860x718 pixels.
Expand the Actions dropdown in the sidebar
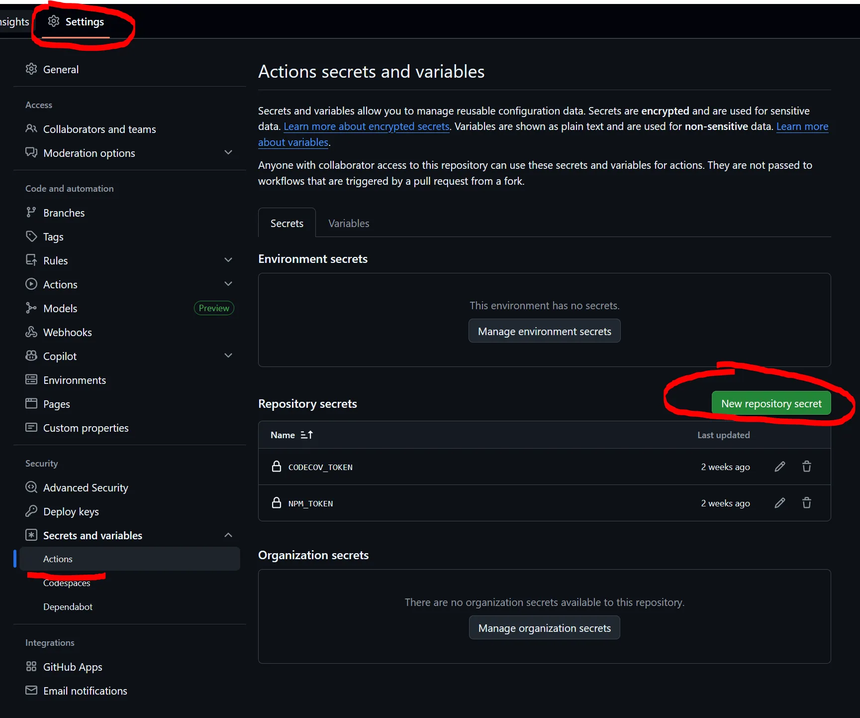[228, 284]
